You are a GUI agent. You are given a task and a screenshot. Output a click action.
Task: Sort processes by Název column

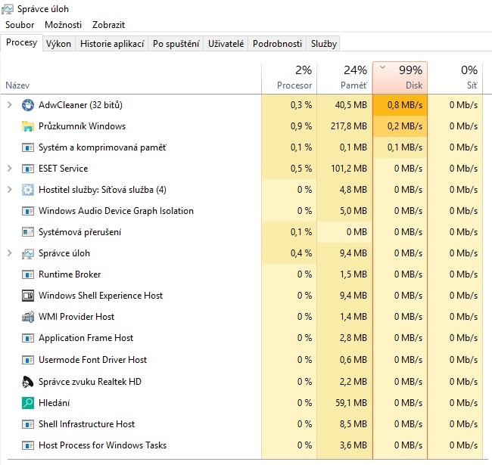pyautogui.click(x=17, y=85)
